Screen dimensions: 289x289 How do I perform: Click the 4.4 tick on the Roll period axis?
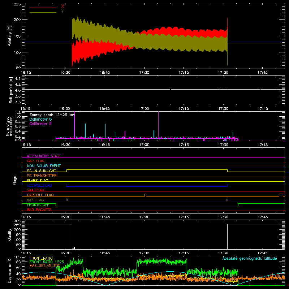click(18, 78)
